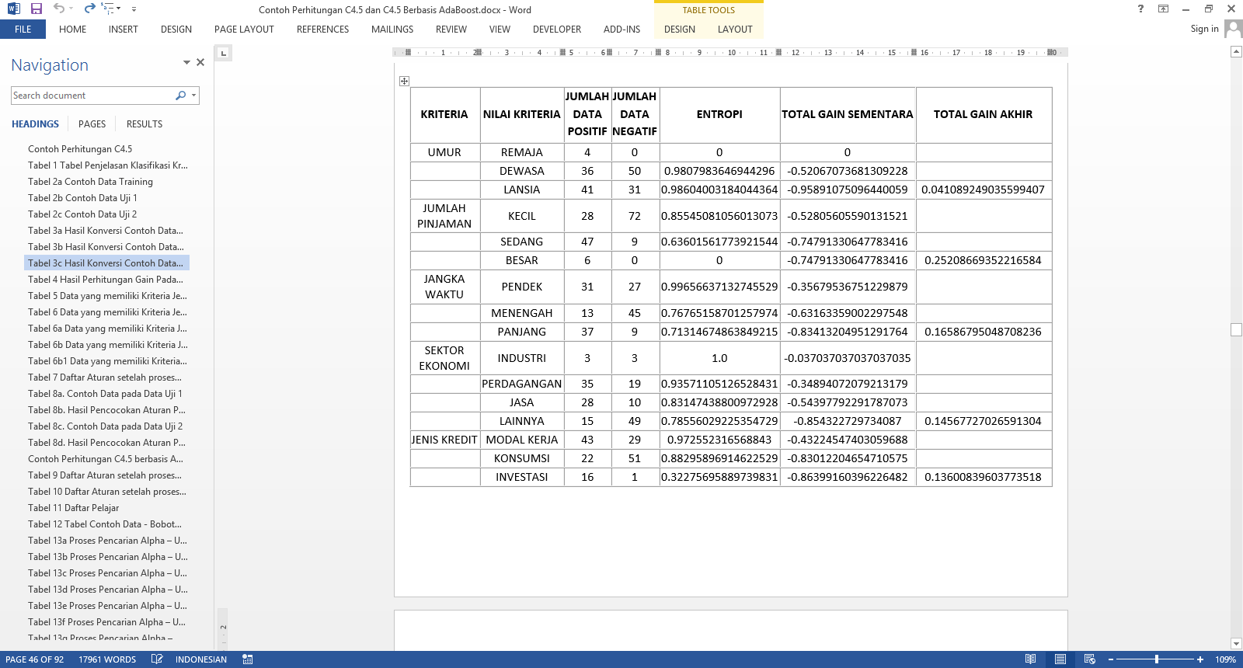Click the Redo arrow icon
The height and width of the screenshot is (668, 1243).
(89, 9)
